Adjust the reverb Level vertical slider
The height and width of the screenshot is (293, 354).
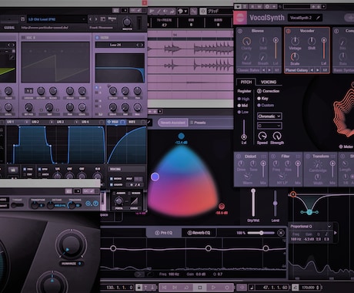pos(275,203)
